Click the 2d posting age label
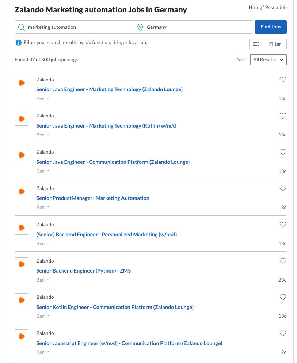297x363 pixels. 284,352
